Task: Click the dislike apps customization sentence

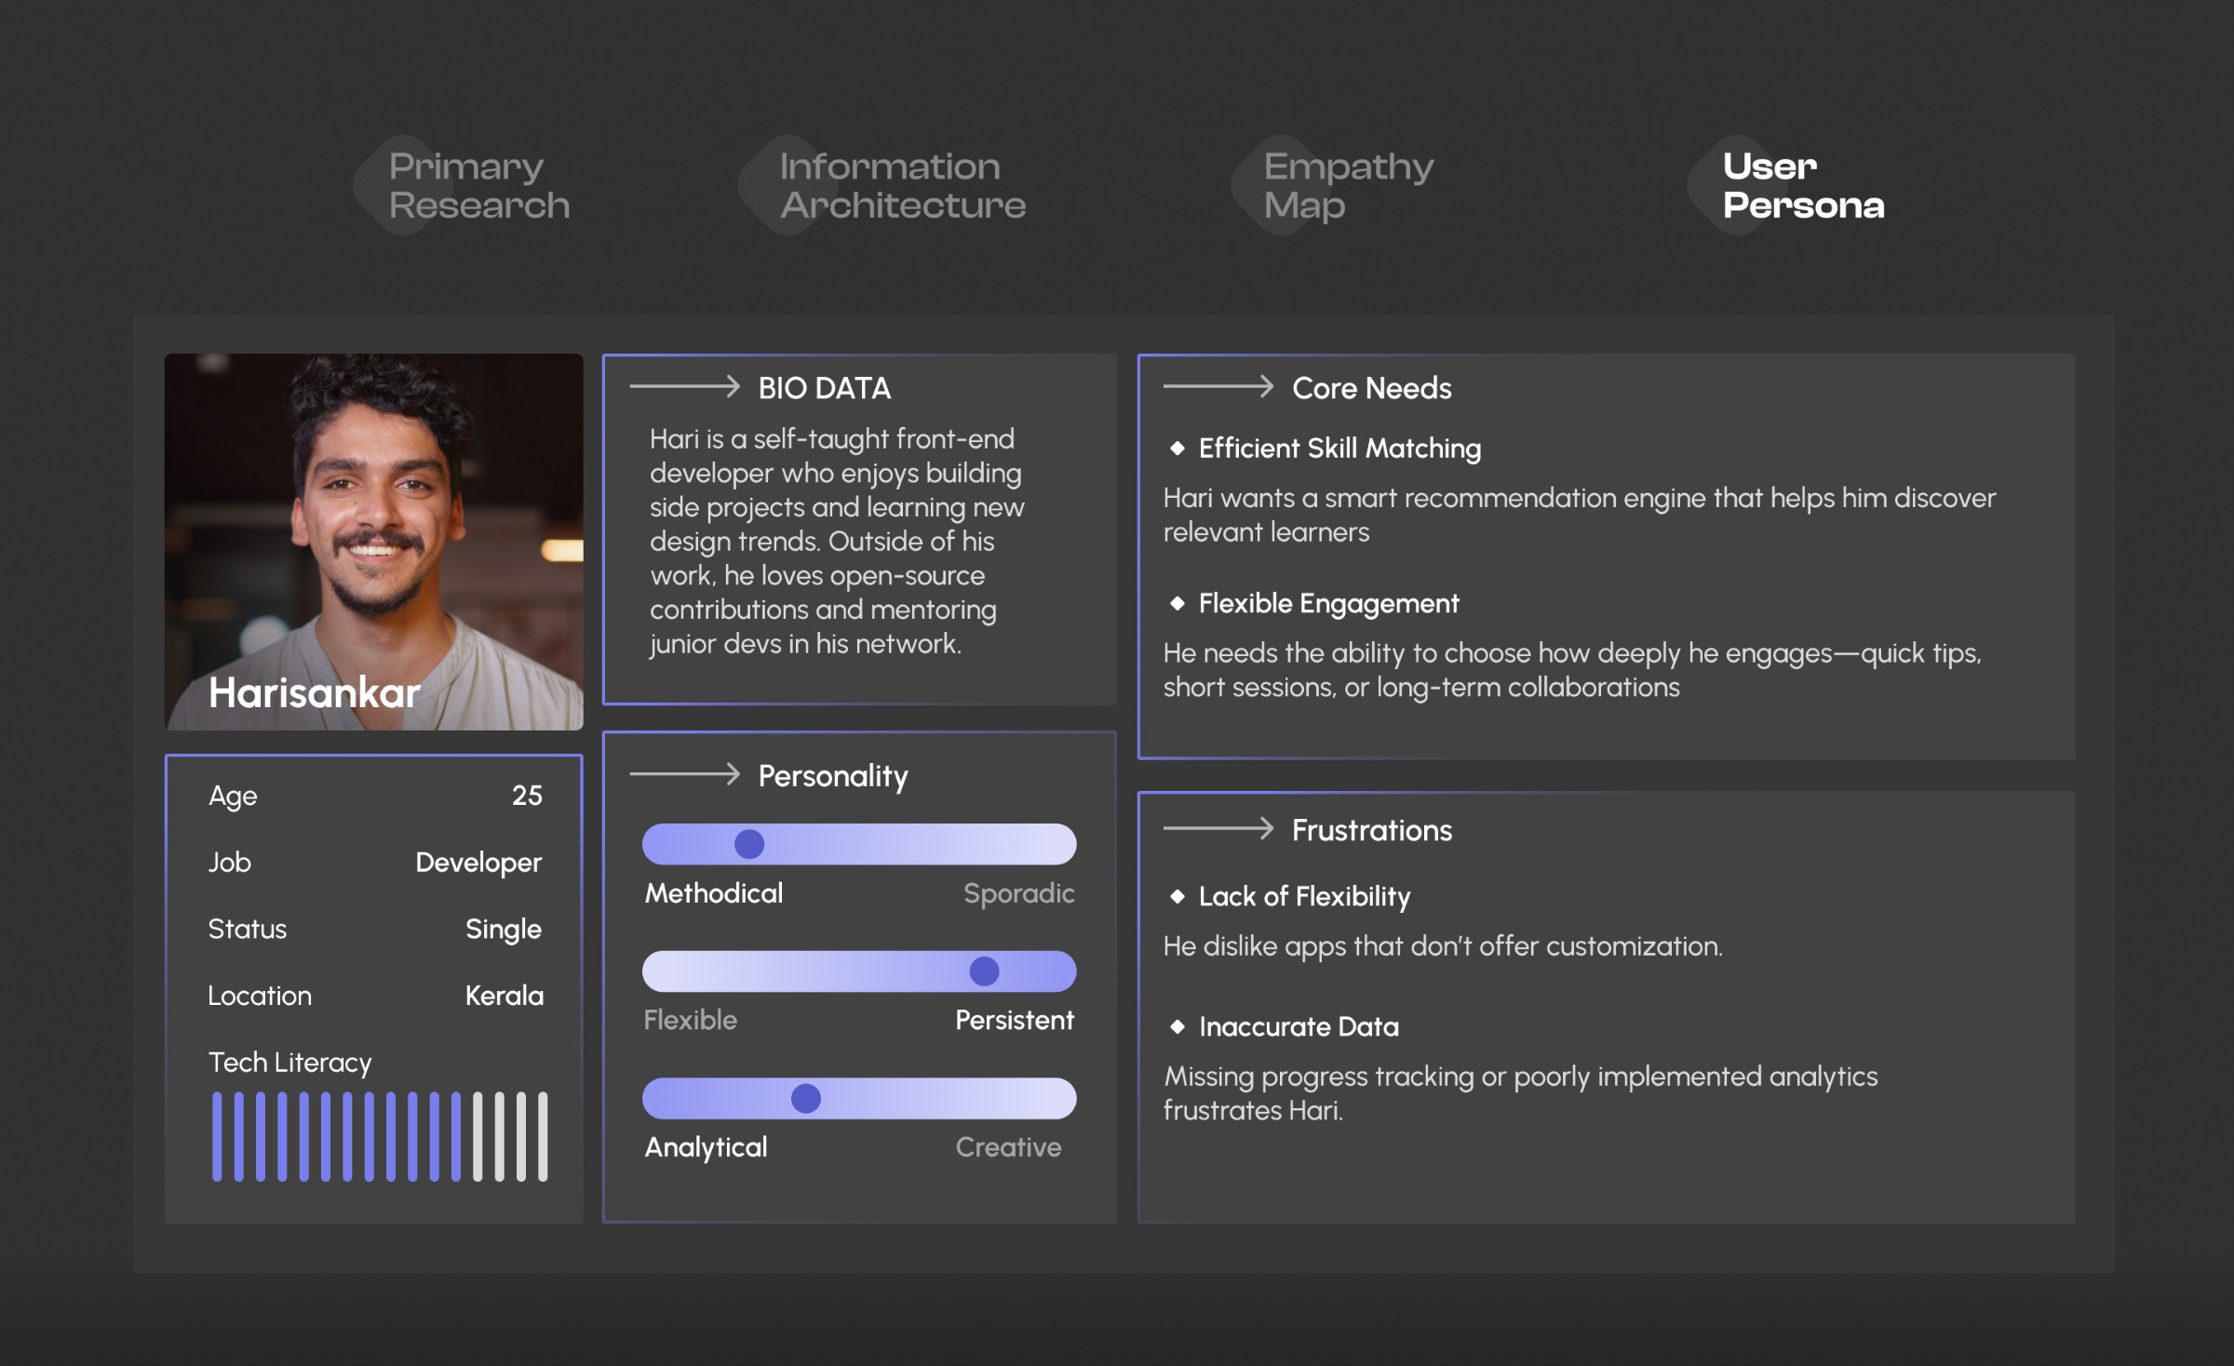Action: pos(1443,946)
